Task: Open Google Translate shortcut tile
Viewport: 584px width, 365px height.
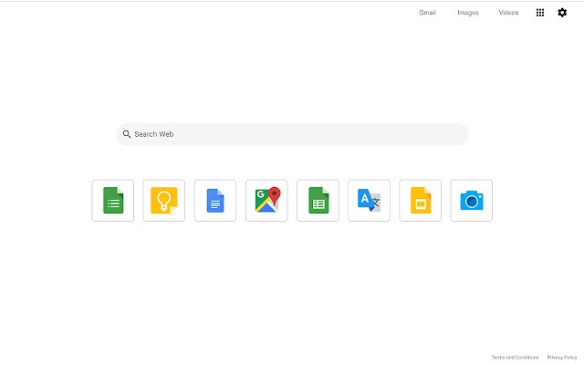Action: (x=369, y=201)
